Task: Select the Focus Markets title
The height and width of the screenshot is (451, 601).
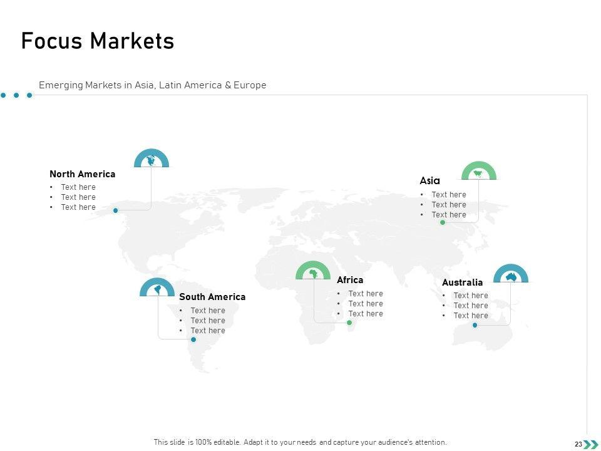Action: coord(98,41)
